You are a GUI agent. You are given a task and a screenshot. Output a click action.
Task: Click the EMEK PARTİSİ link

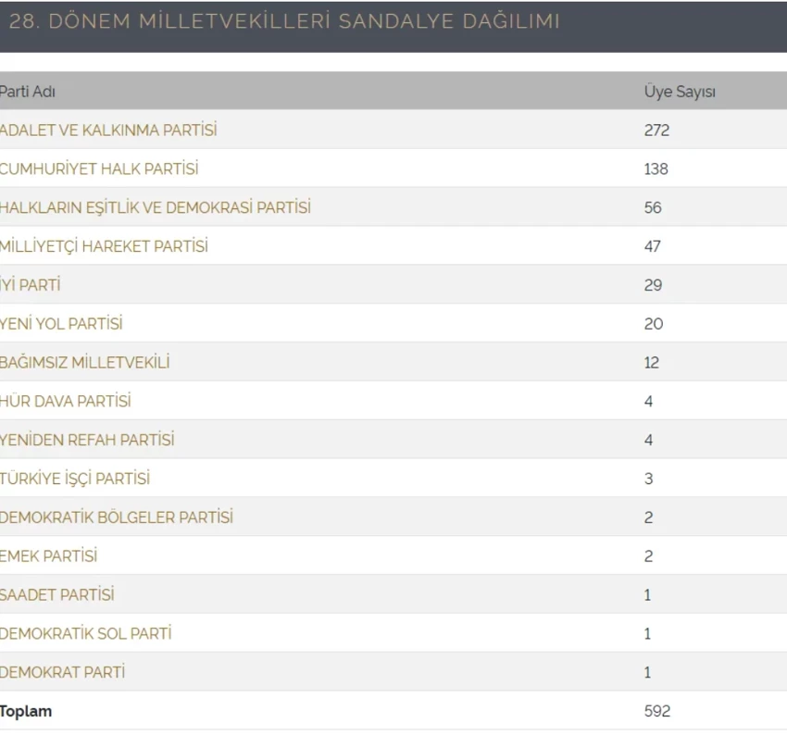click(49, 556)
